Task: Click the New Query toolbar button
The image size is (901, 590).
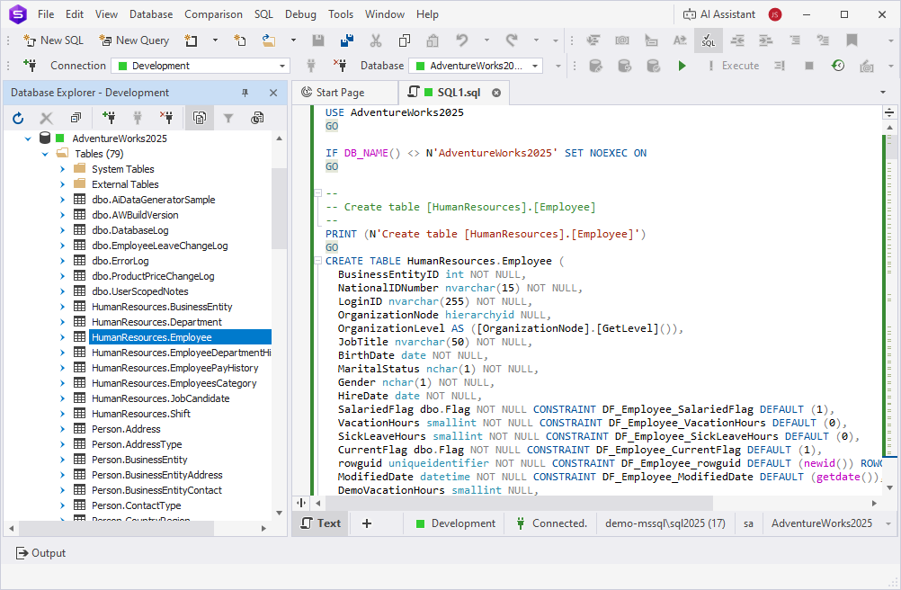Action: click(134, 40)
